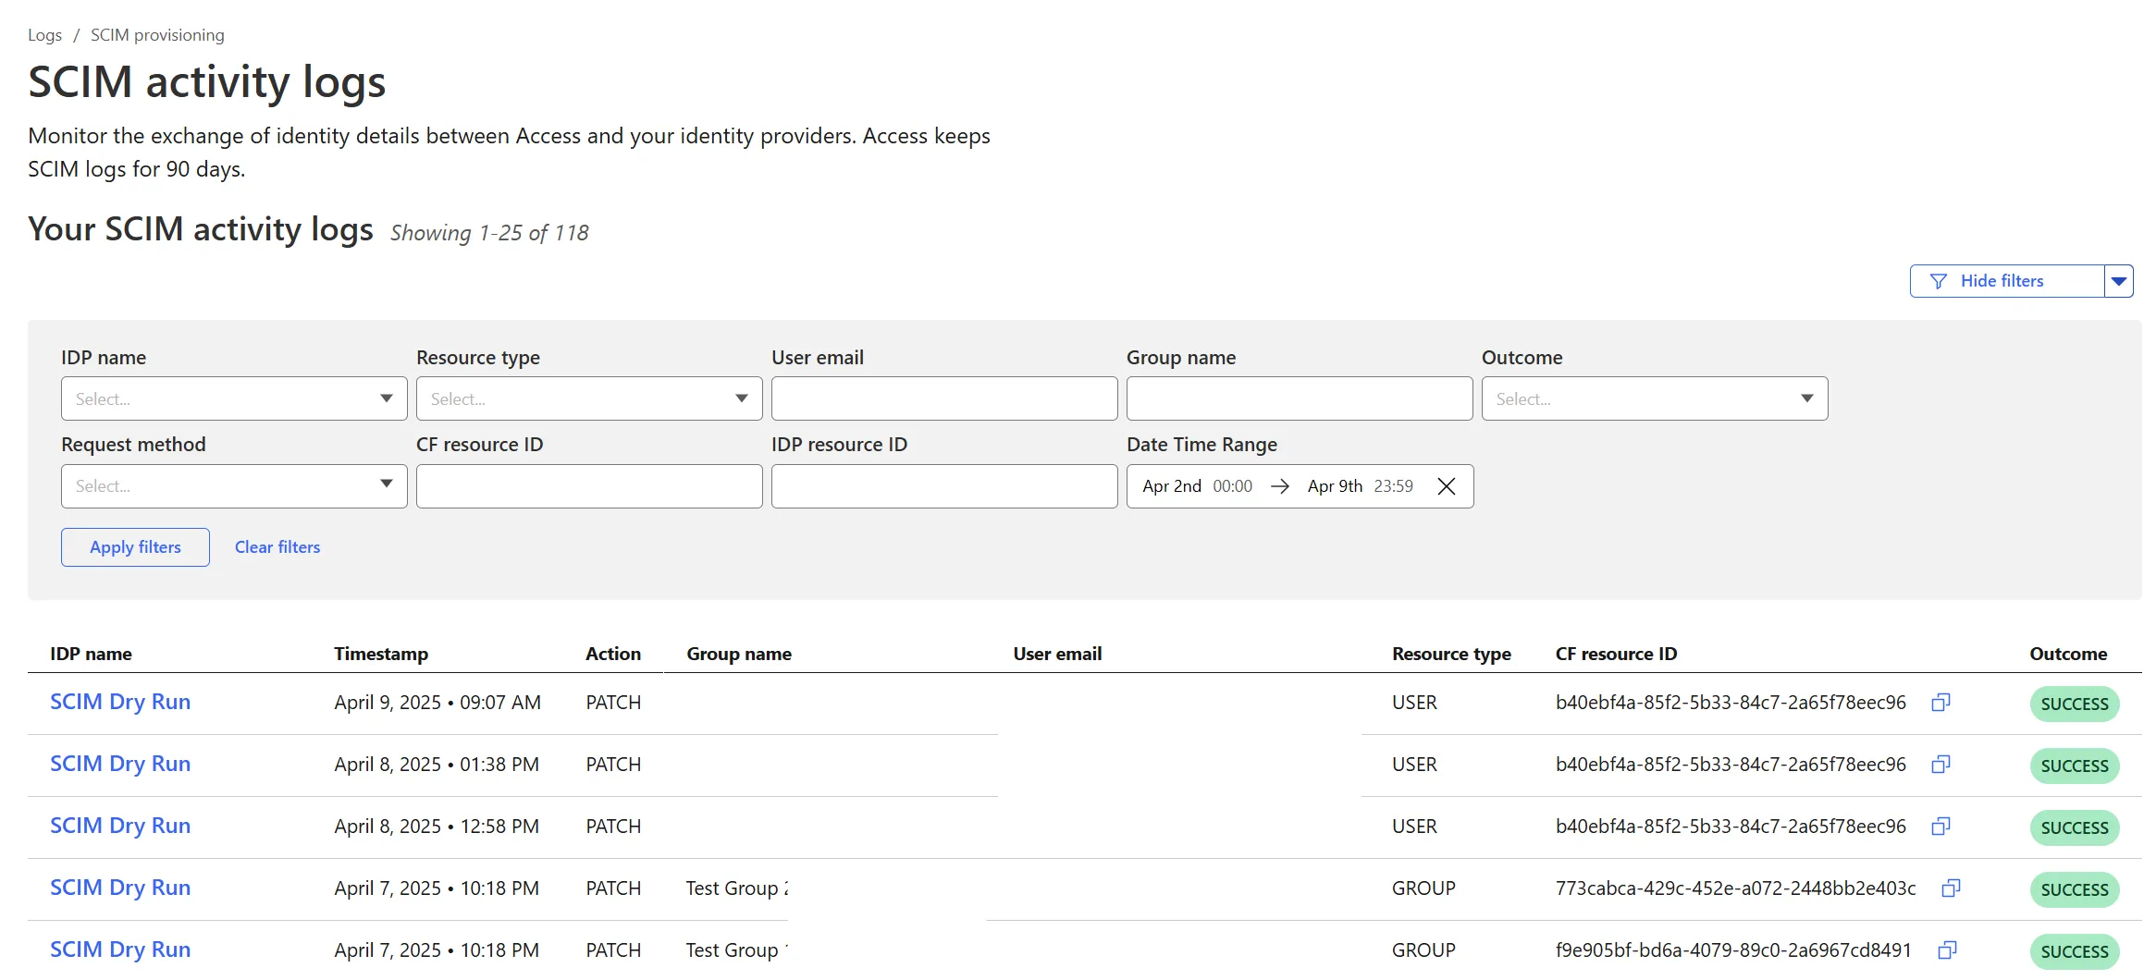
Task: Copy the f9e905bf GROUP resource ID
Action: point(1948,949)
